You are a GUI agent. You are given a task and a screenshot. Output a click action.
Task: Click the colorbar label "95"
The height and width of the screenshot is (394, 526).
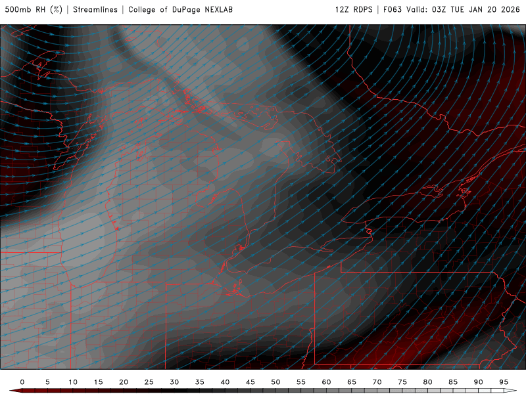click(504, 382)
